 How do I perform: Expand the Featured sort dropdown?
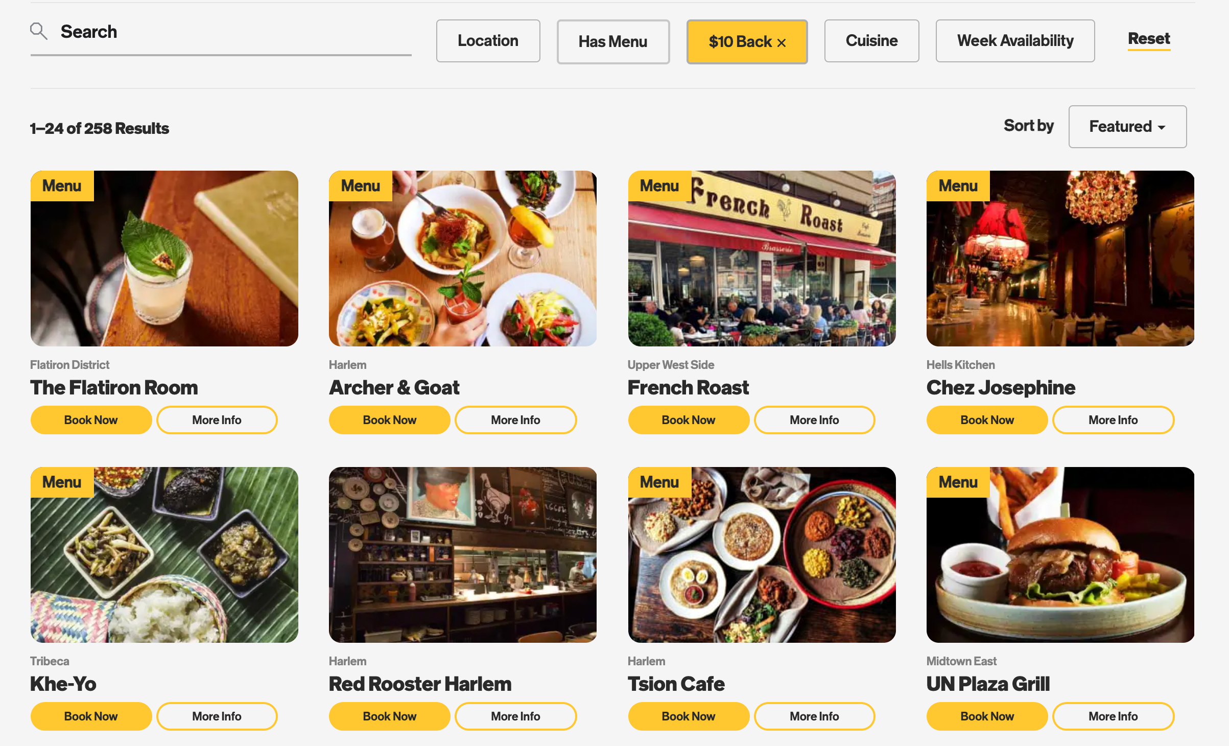click(x=1127, y=127)
